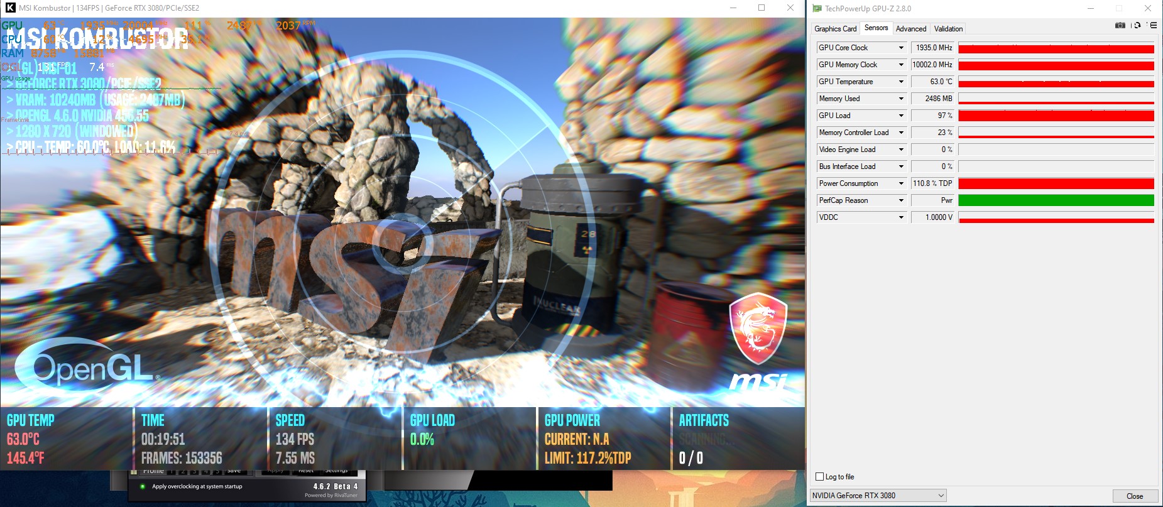
Task: Expand the Bus Interface Load dropdown
Action: 901,166
